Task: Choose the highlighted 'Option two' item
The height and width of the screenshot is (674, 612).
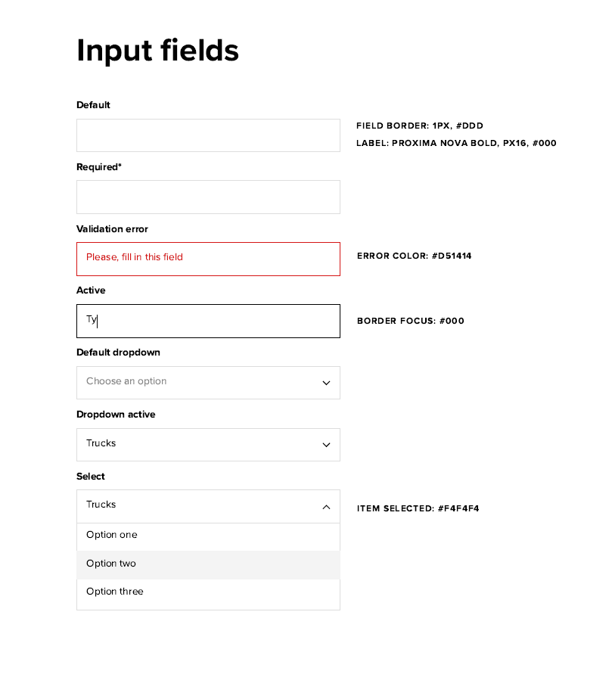Action: (x=112, y=564)
